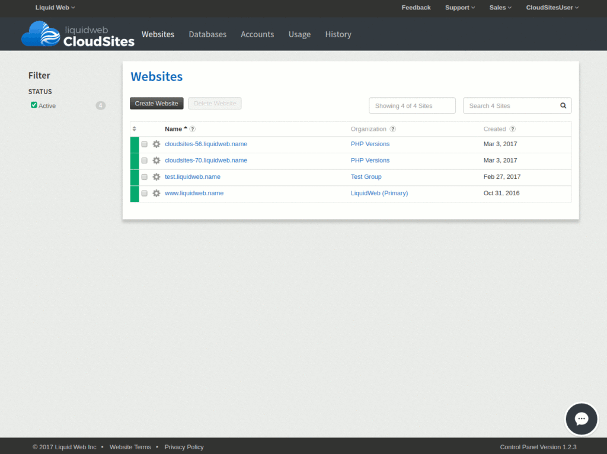Select checkbox for test.liquidweb.name

(x=145, y=177)
